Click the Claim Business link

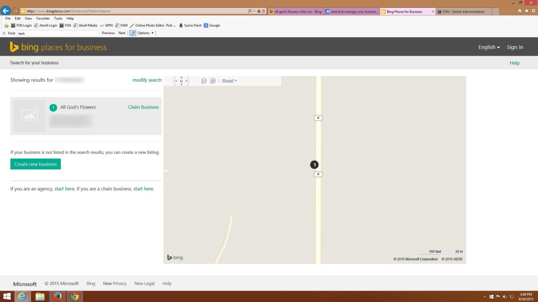click(x=143, y=107)
